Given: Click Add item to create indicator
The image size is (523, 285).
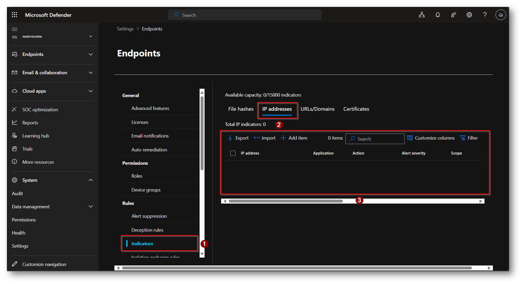Looking at the screenshot, I should (294, 138).
